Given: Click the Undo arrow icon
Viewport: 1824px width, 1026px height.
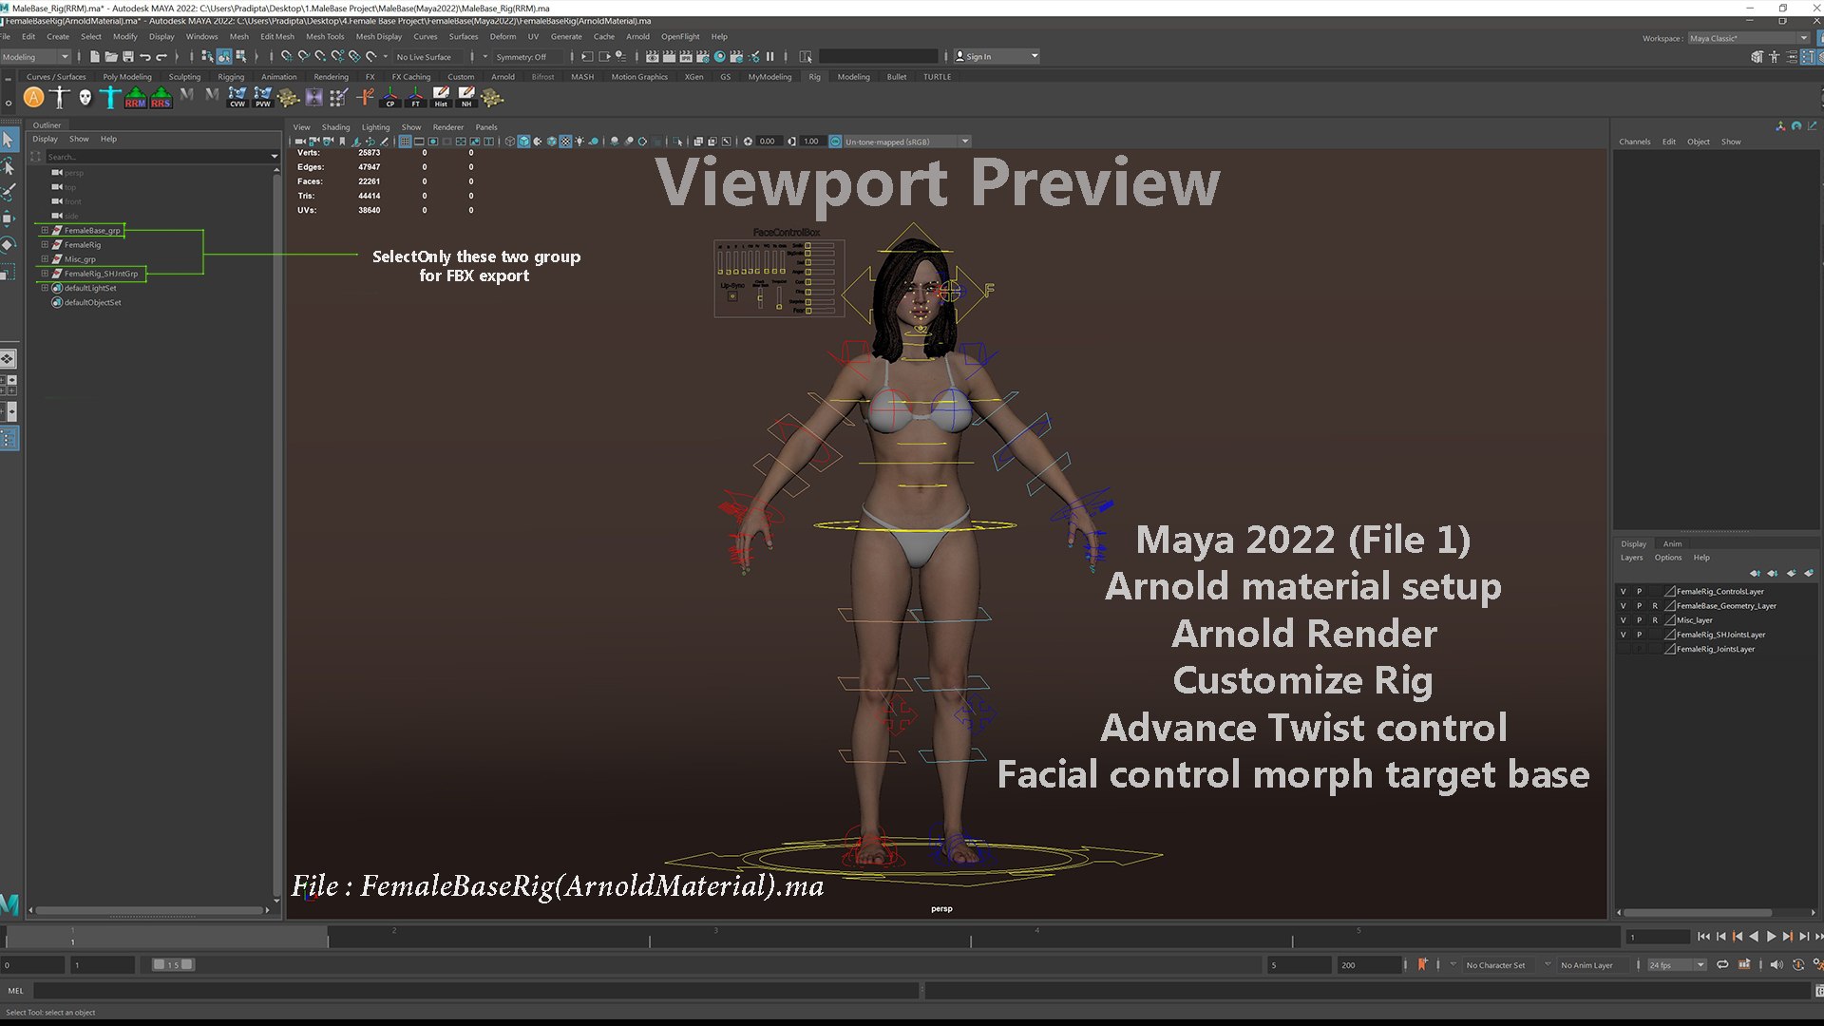Looking at the screenshot, I should point(145,57).
